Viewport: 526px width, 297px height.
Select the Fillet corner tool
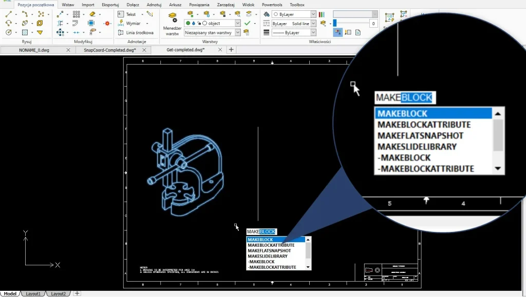[75, 23]
